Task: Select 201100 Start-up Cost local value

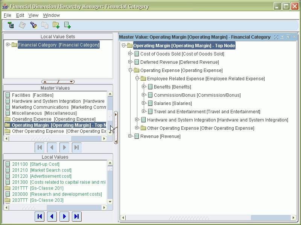Action: tap(35, 164)
